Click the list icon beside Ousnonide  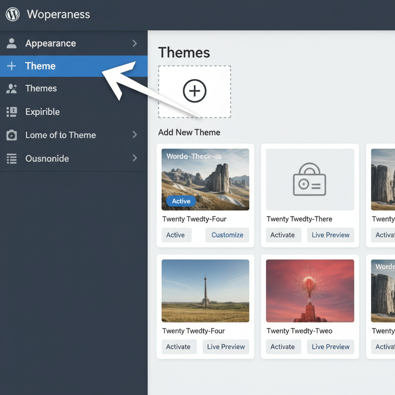(12, 159)
